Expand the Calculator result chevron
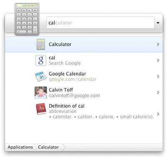The width and height of the screenshot is (167, 157). tap(158, 44)
